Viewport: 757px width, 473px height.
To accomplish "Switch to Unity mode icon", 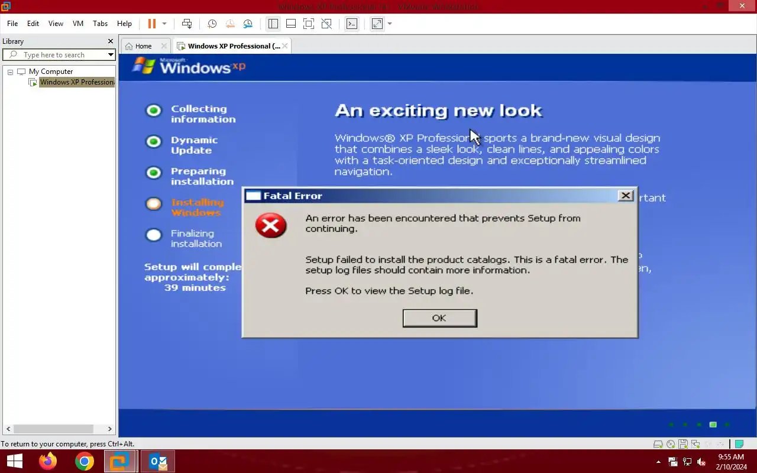I will pyautogui.click(x=326, y=24).
